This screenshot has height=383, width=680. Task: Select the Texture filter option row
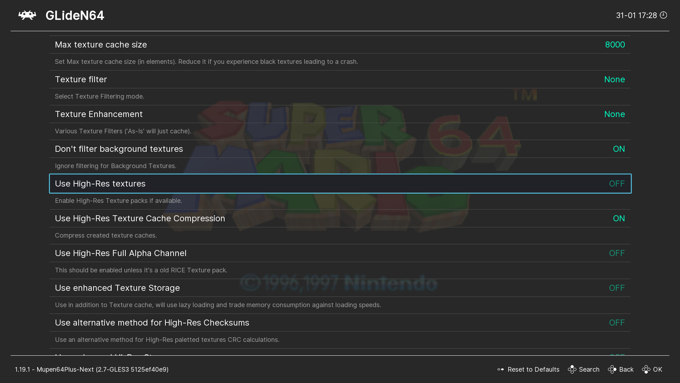340,79
